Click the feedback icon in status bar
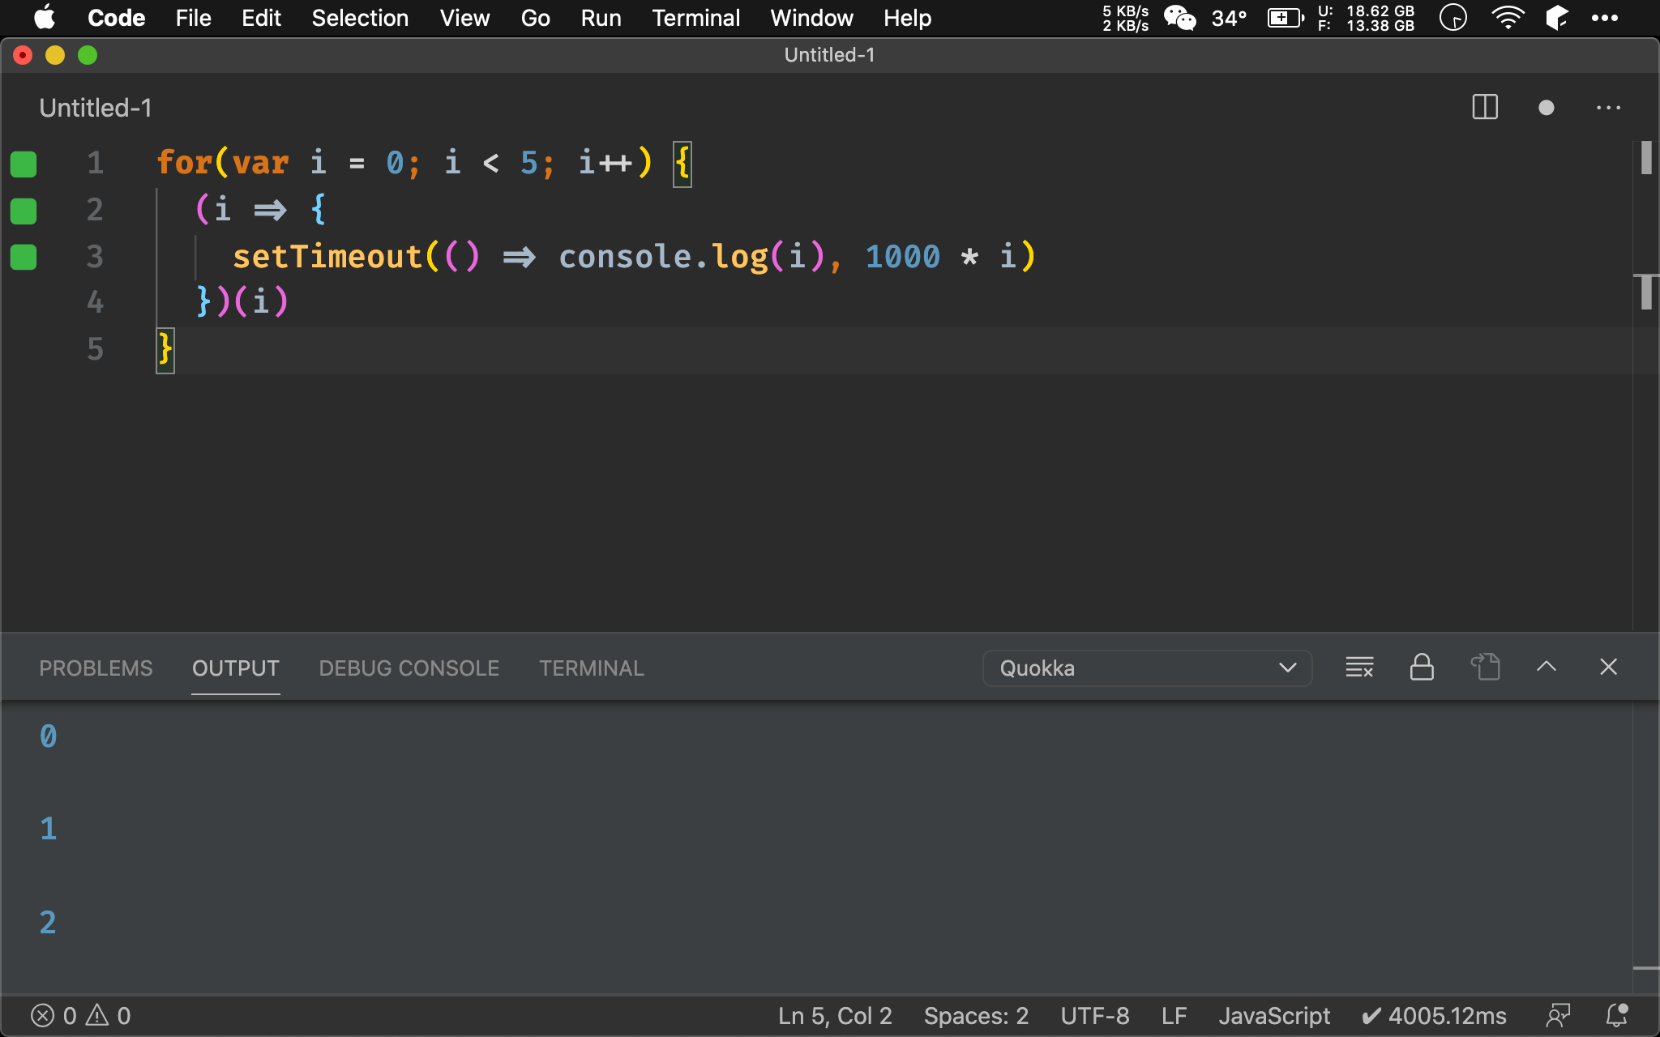 [1557, 1015]
